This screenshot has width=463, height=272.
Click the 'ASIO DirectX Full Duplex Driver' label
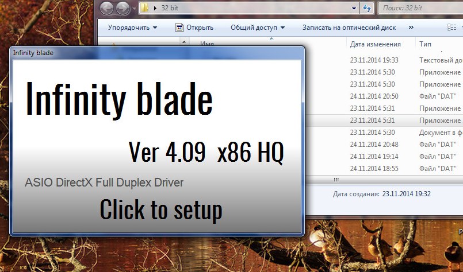click(104, 182)
